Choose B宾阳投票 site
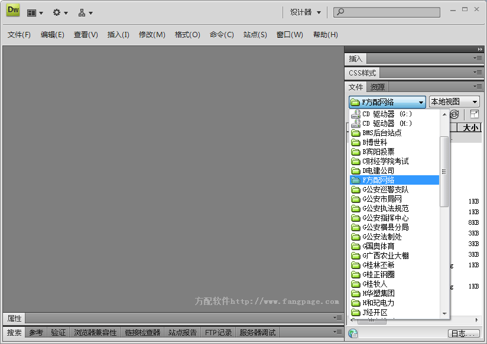The width and height of the screenshot is (487, 344). click(394, 152)
